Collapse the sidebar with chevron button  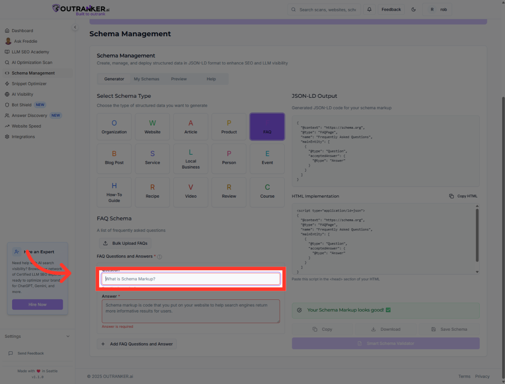[75, 27]
